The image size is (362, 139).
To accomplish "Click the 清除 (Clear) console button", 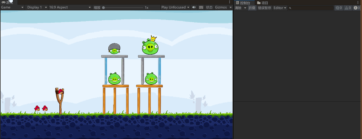I will tap(238, 8).
